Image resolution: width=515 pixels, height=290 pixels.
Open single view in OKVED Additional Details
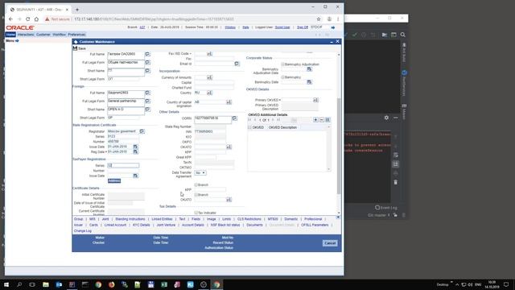pyautogui.click(x=328, y=120)
